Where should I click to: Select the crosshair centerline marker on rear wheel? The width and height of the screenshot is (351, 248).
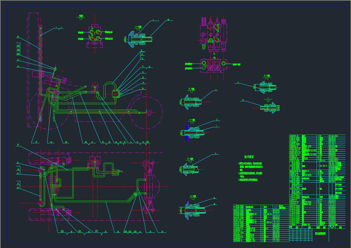(146, 113)
